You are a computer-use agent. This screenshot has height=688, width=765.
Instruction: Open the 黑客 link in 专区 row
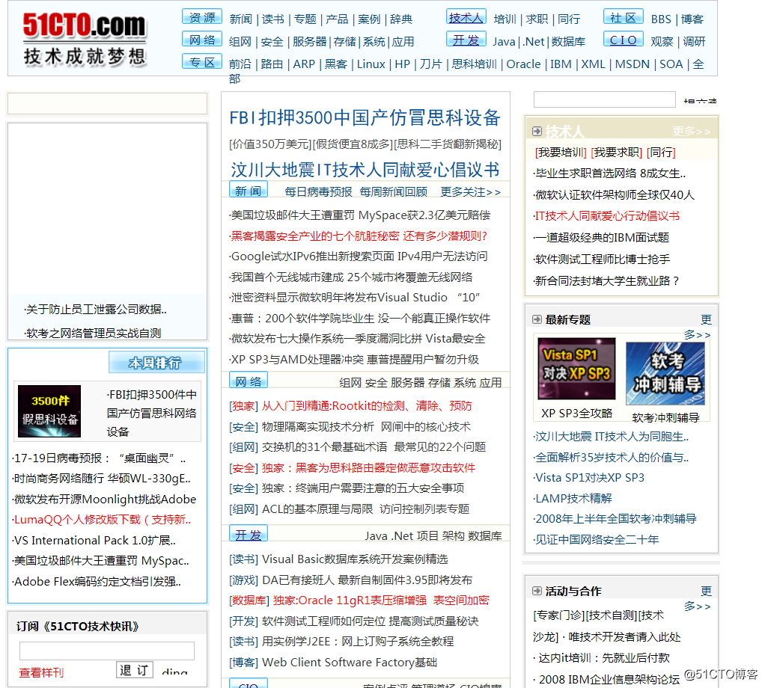point(335,64)
